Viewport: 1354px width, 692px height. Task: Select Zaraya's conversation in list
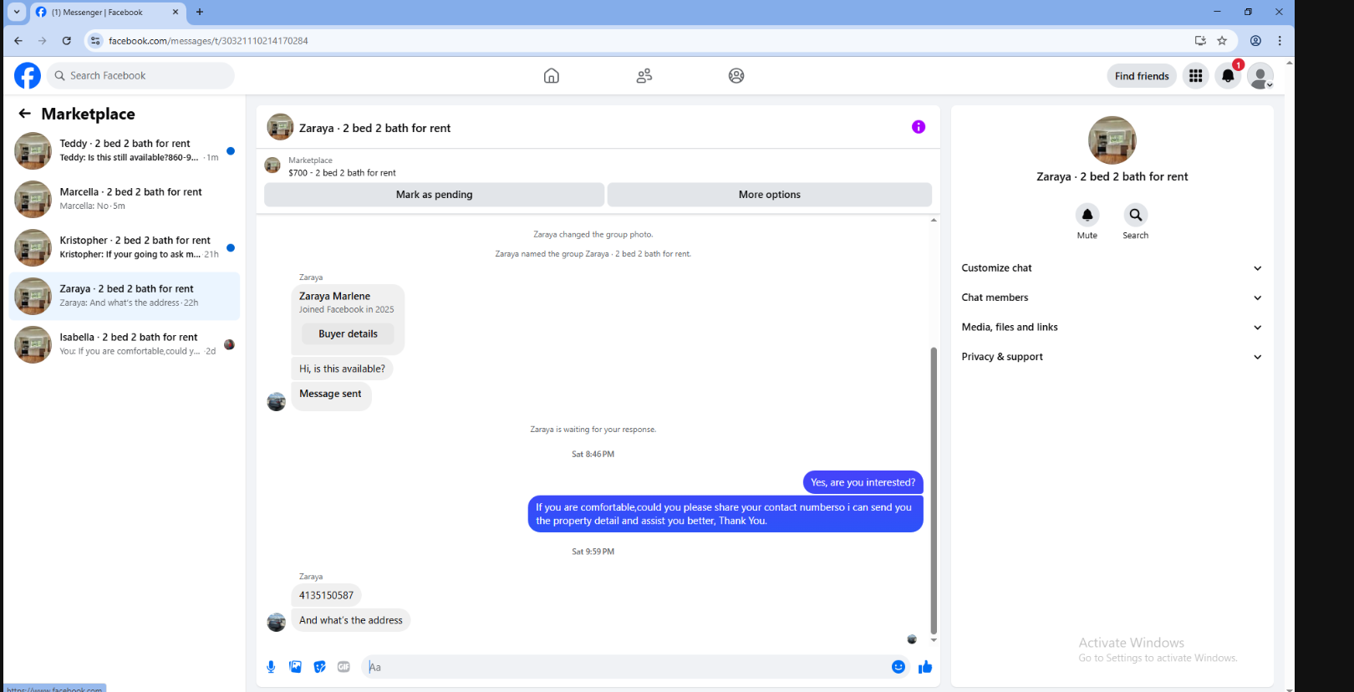coord(125,296)
